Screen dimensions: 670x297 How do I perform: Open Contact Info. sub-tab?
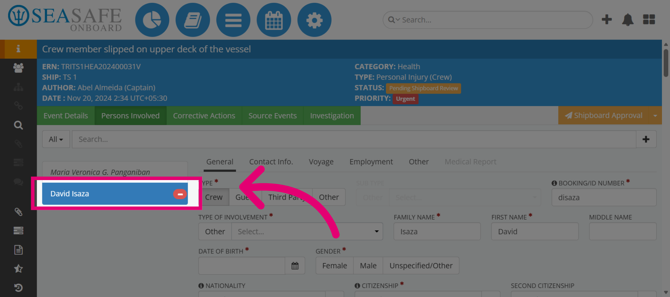coord(271,162)
